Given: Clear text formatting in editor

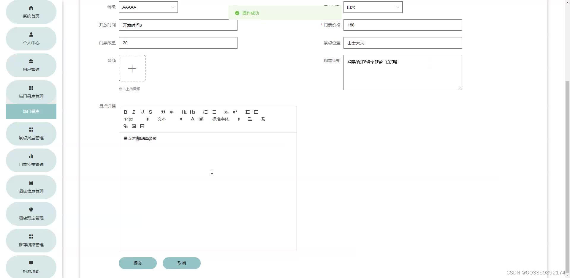Looking at the screenshot, I should click(263, 119).
